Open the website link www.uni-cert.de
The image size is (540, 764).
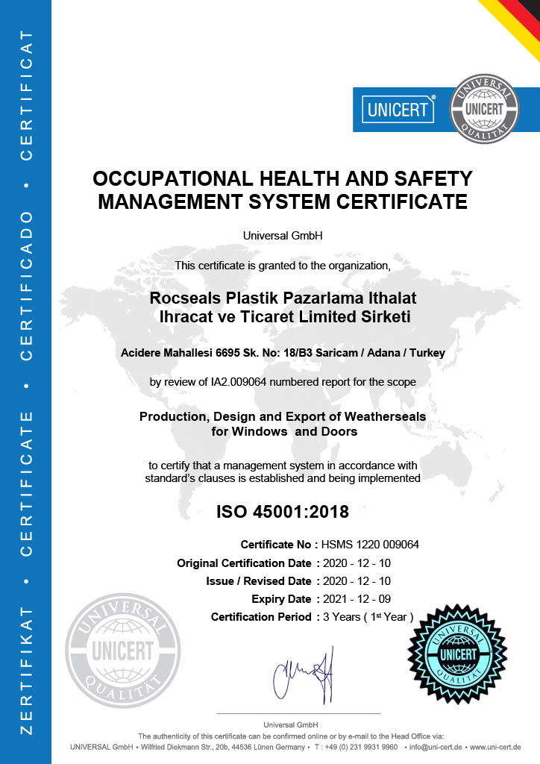click(x=495, y=747)
